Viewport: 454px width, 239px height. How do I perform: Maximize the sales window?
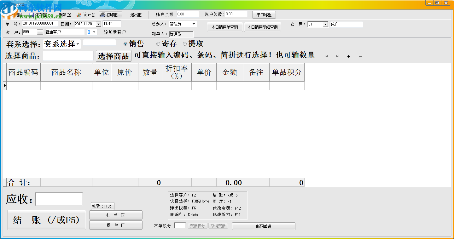(x=437, y=3)
